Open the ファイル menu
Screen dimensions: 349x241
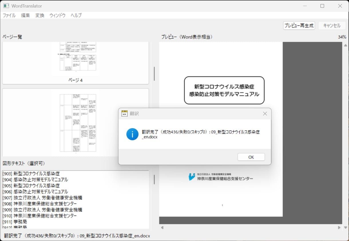(x=9, y=15)
